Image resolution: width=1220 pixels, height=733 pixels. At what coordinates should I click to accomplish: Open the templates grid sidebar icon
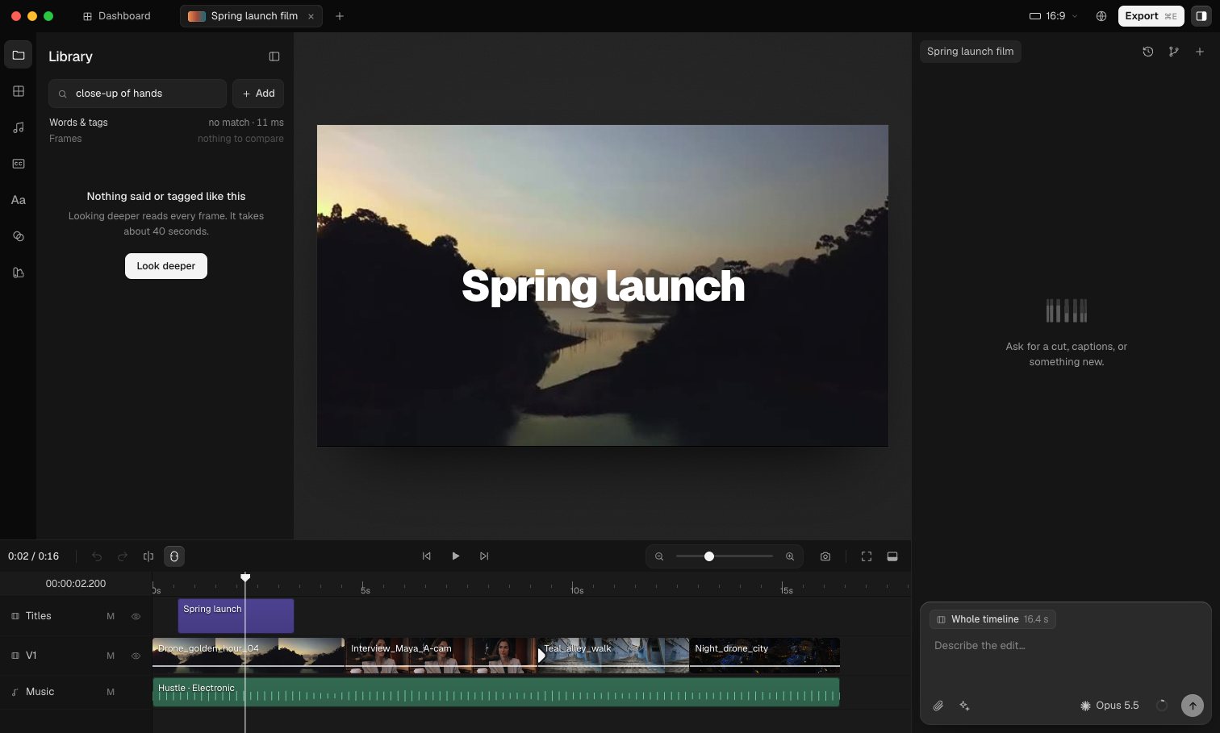[x=19, y=91]
